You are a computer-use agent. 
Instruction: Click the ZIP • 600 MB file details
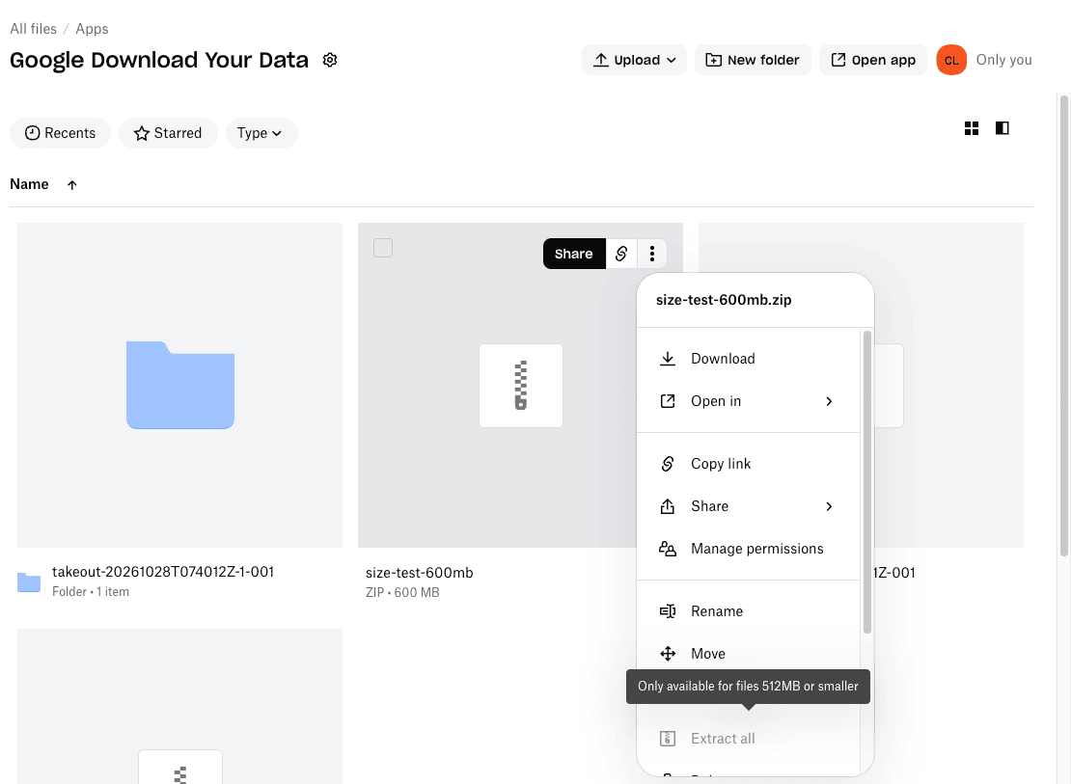coord(402,592)
